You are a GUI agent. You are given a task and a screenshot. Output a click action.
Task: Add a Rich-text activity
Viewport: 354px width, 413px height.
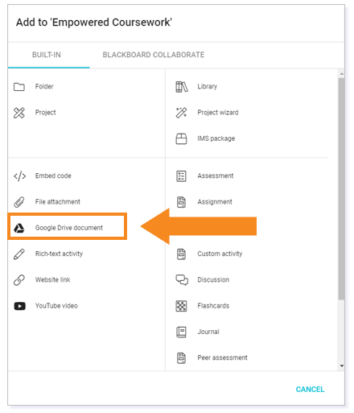[x=60, y=254]
